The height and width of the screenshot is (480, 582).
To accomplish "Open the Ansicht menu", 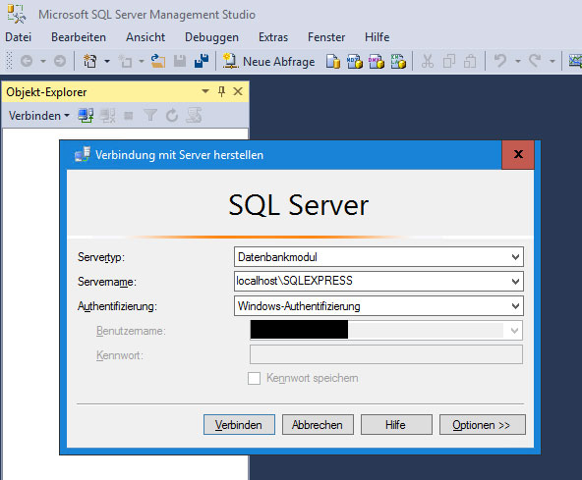I will point(145,37).
